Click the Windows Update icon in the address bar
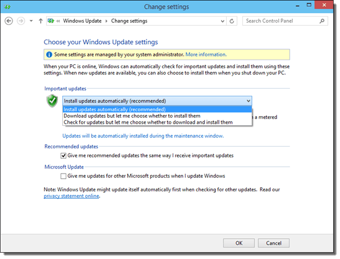Viewport: 340px width, 259px height. click(51, 21)
